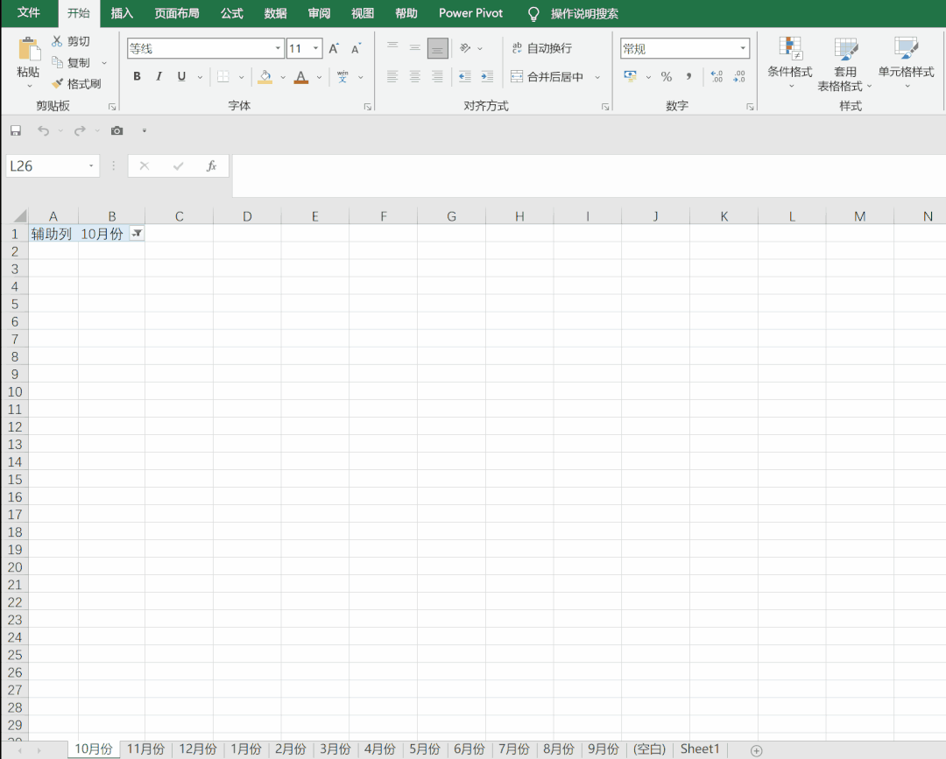Add a new sheet with plus

[x=757, y=750]
